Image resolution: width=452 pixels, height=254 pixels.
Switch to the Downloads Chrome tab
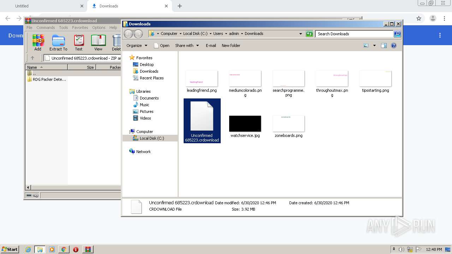[130, 6]
